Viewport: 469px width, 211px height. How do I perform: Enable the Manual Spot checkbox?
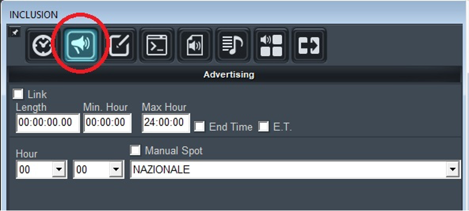[x=136, y=151]
